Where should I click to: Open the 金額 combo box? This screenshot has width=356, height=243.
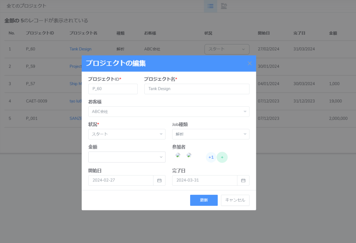pos(127,157)
